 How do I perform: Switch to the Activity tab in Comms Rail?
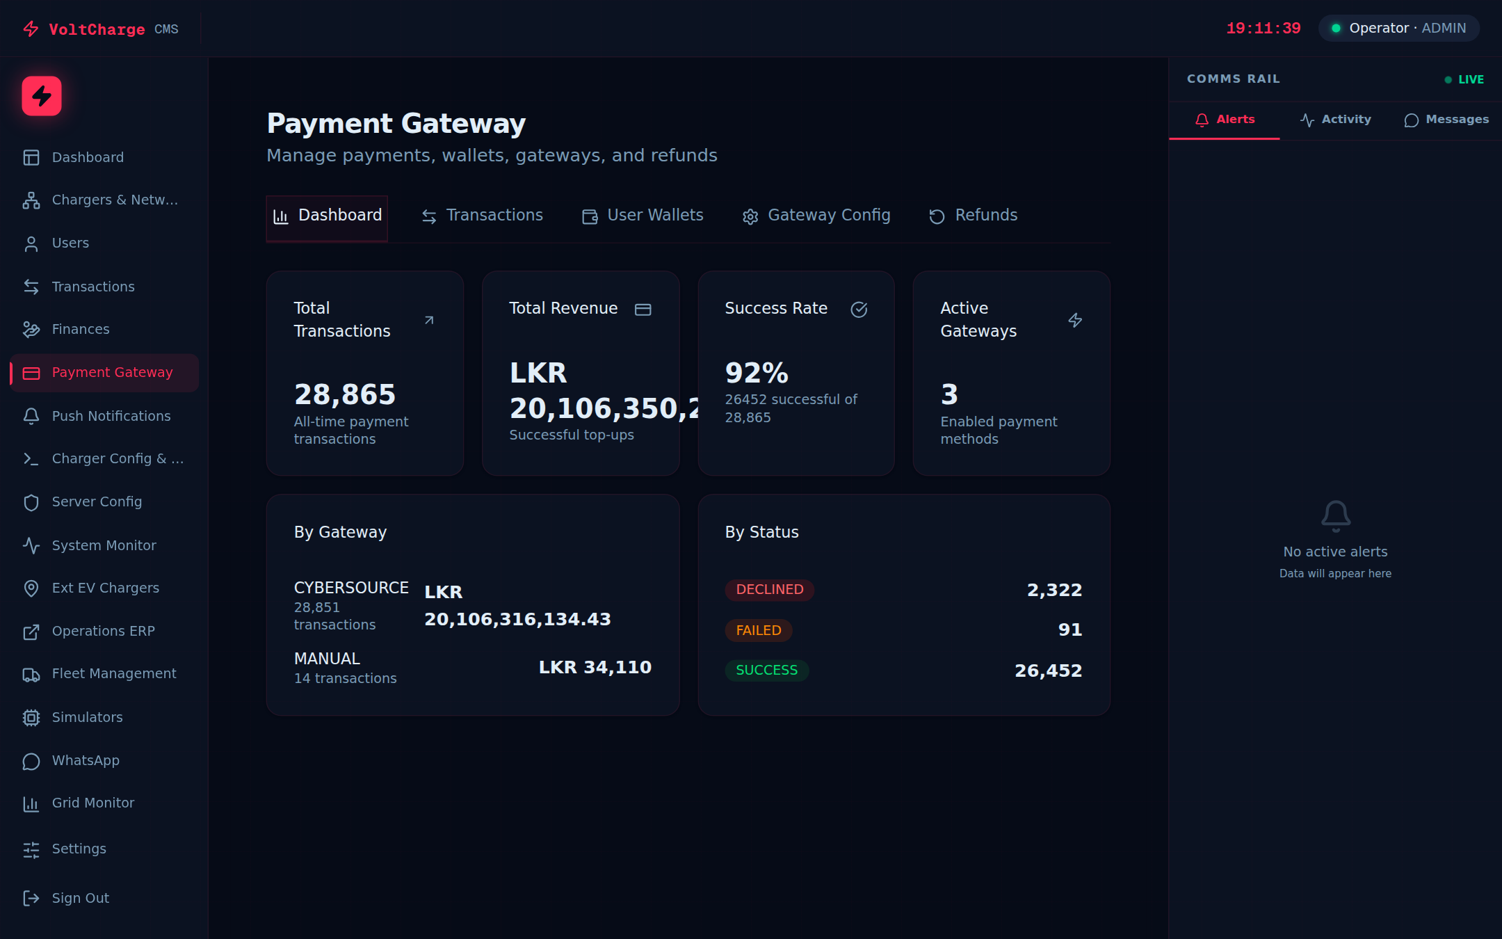[x=1335, y=119]
